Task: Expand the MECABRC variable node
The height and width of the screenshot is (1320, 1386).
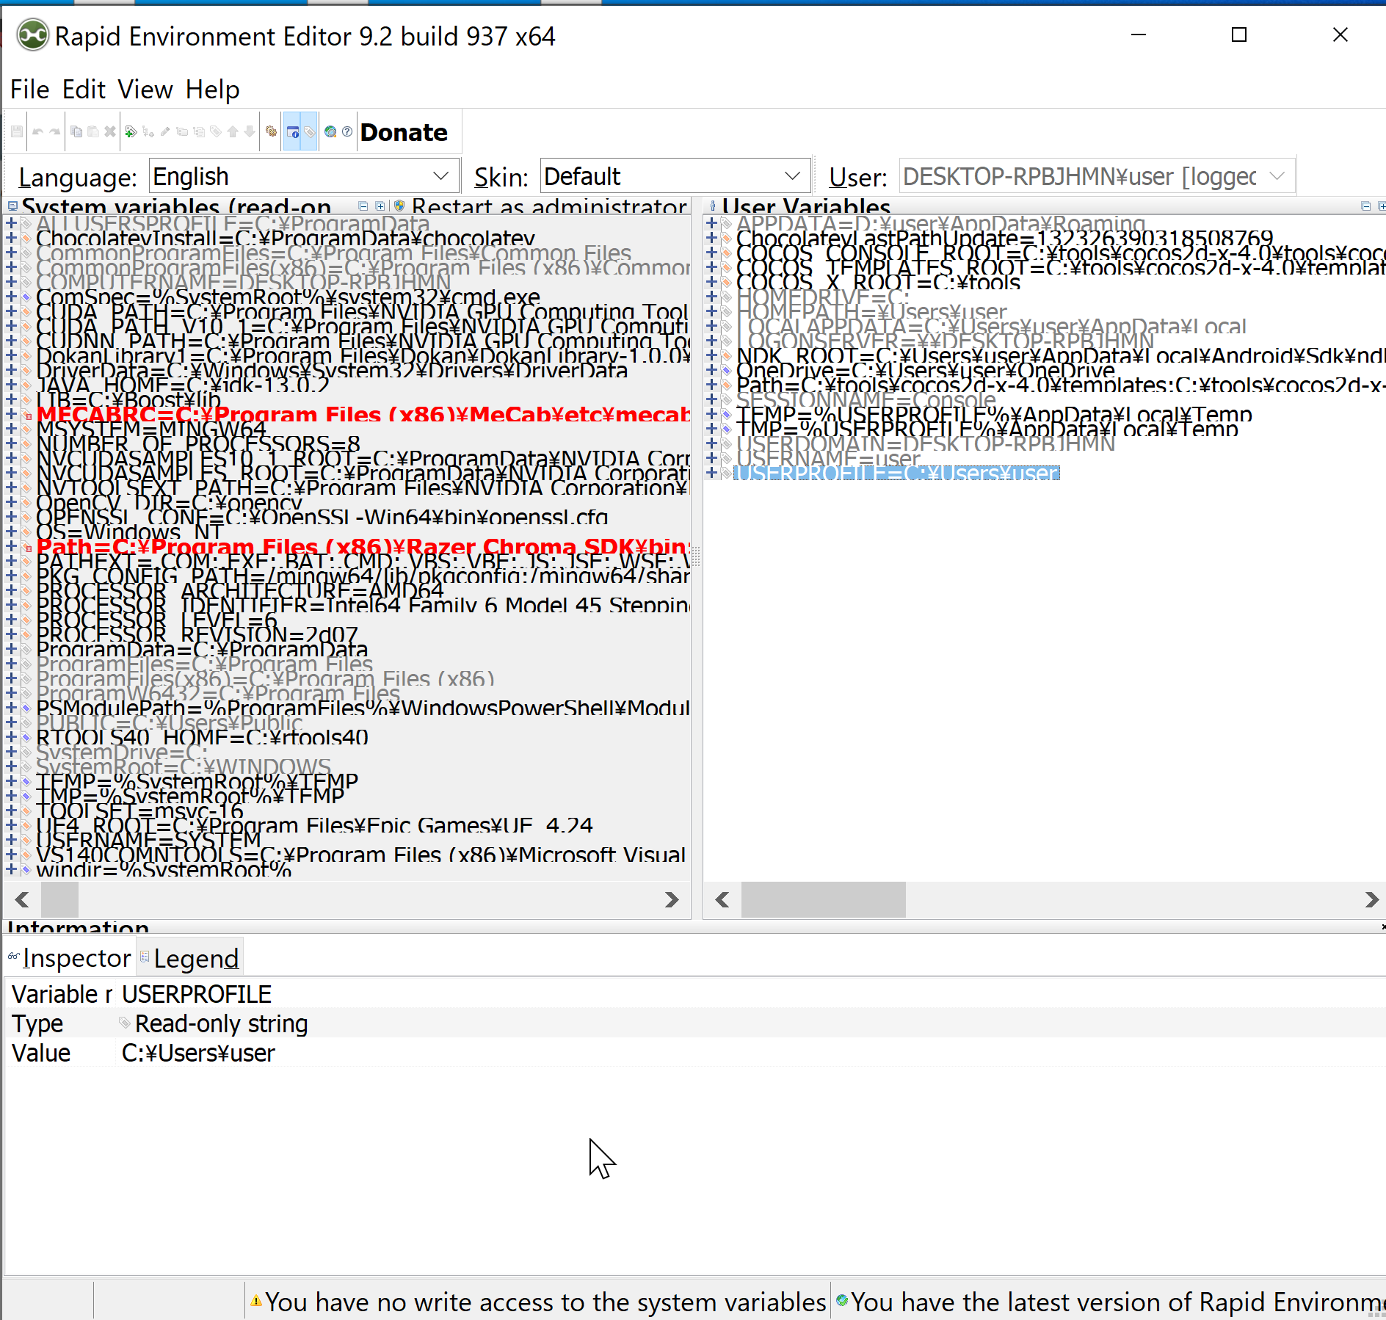Action: pos(11,414)
